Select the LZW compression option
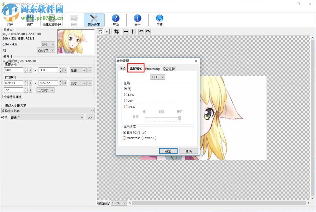 coord(126,95)
